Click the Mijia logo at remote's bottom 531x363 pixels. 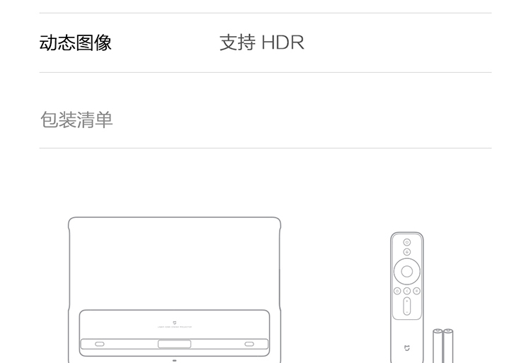406,348
